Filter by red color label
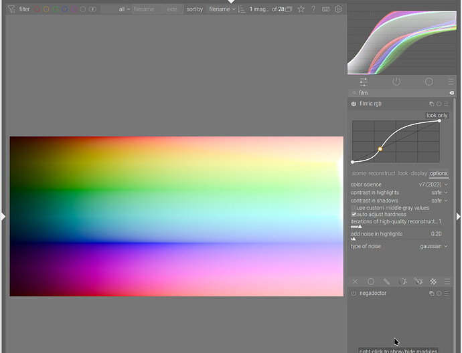Image resolution: width=462 pixels, height=353 pixels. [37, 9]
